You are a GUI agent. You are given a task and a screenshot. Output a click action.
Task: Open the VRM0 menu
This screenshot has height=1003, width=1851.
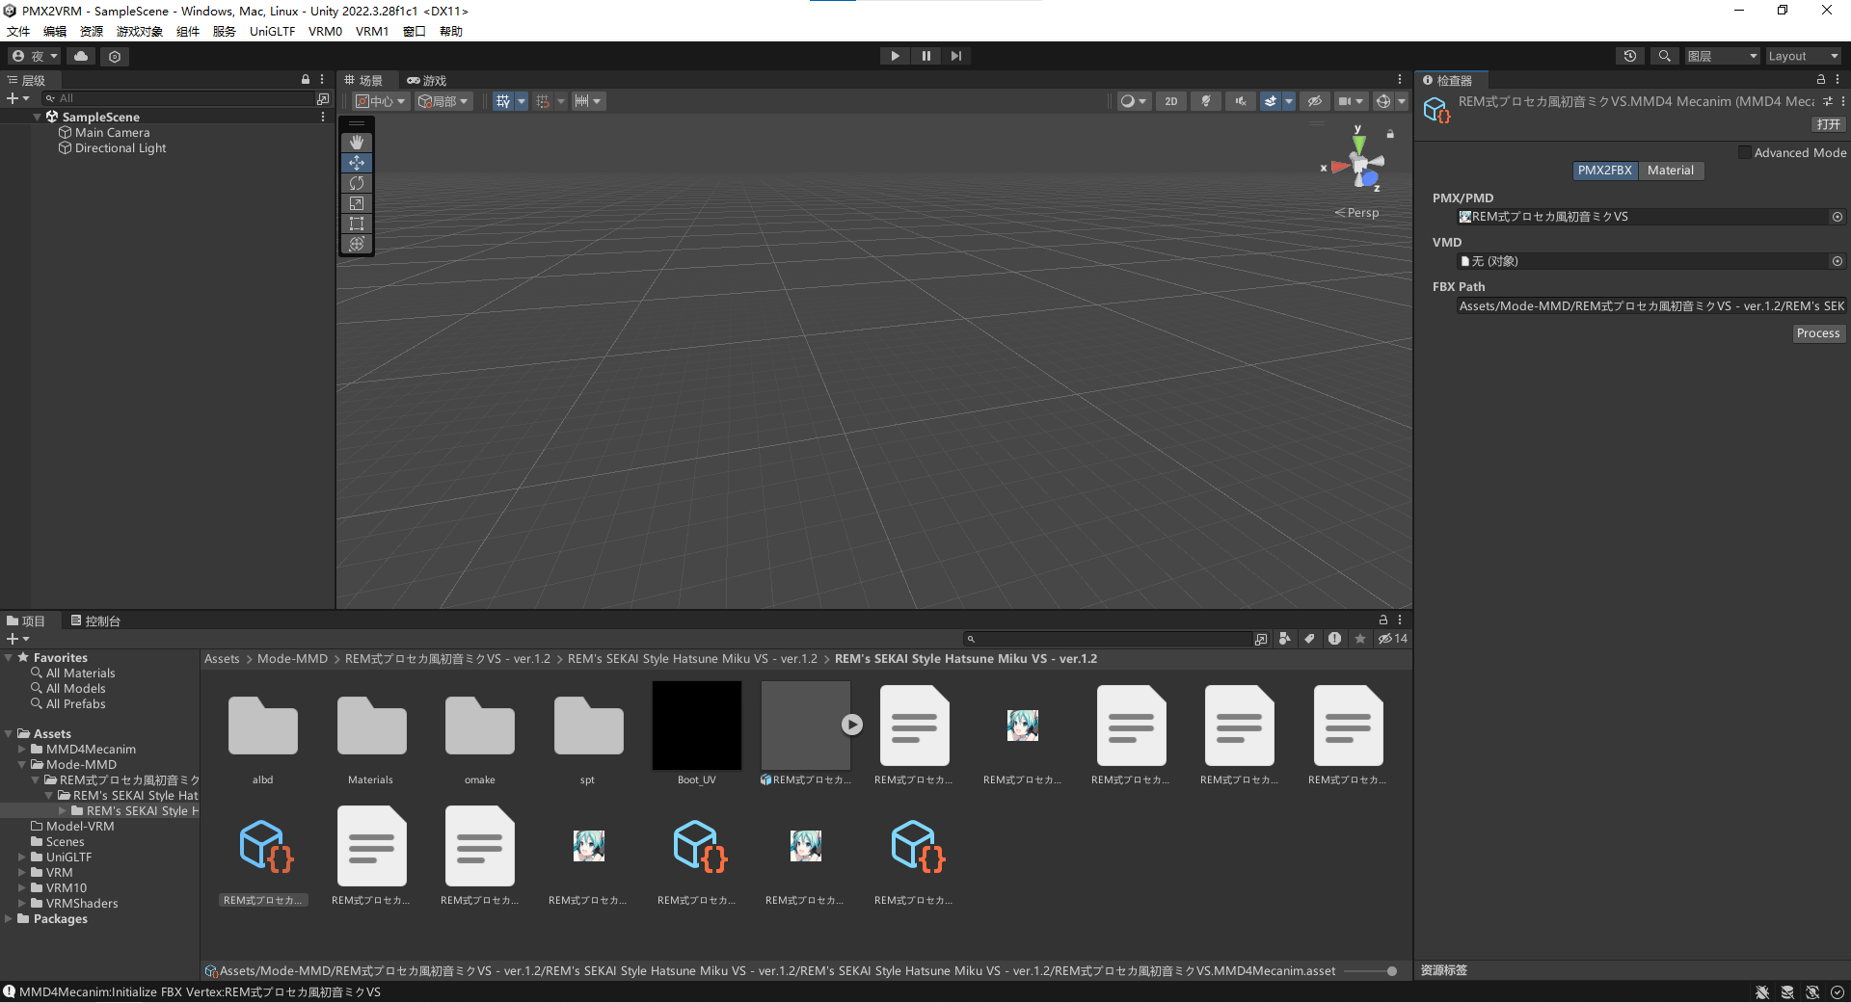(x=325, y=32)
